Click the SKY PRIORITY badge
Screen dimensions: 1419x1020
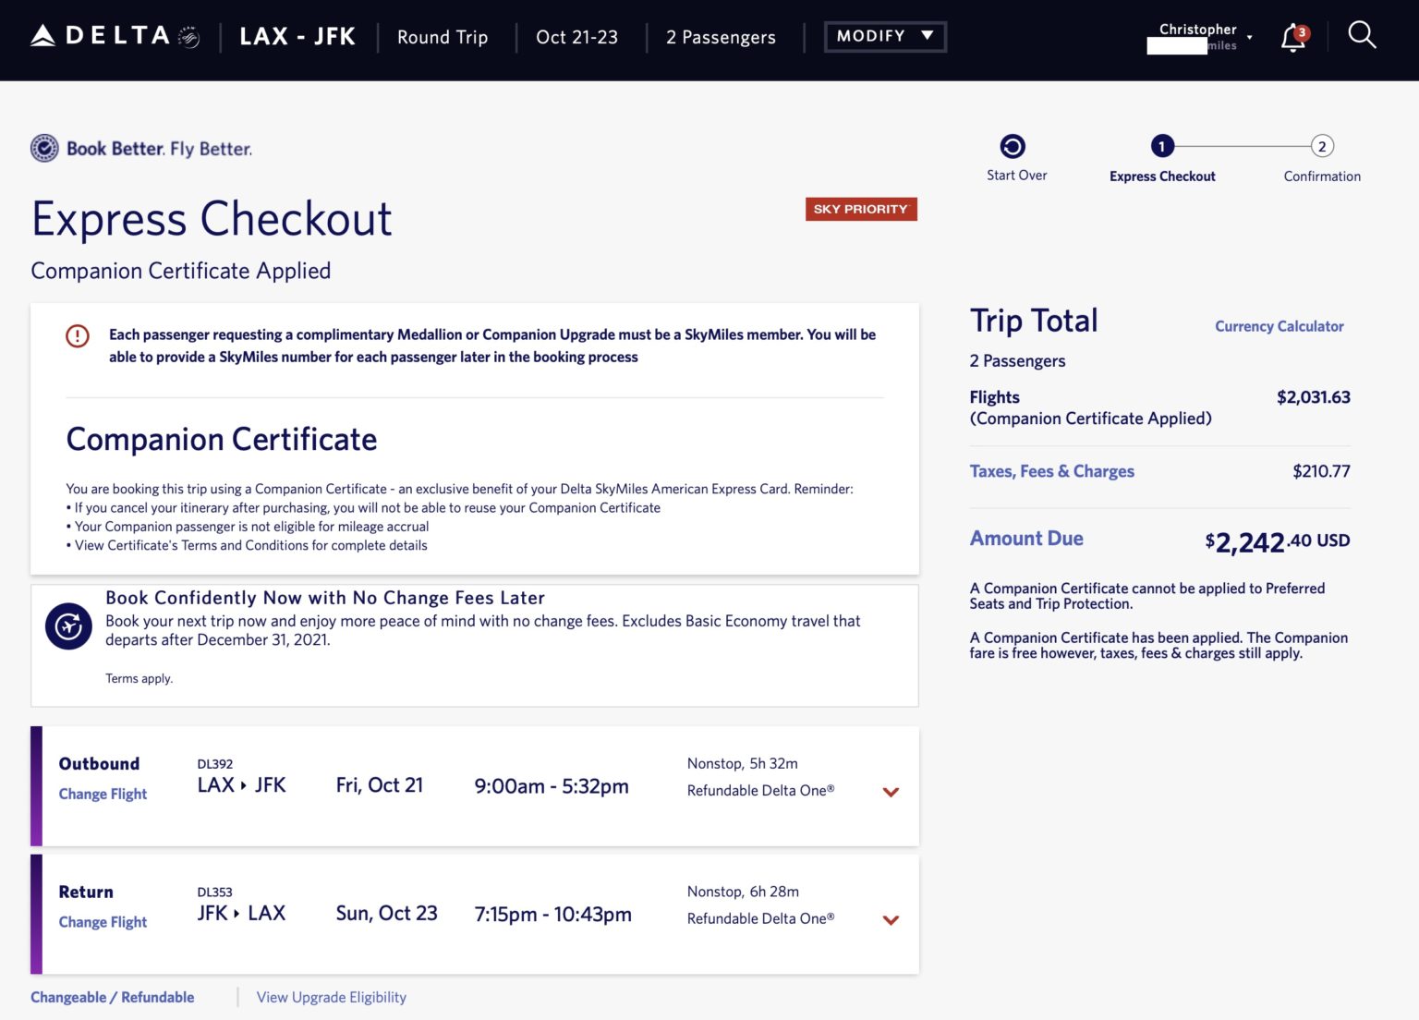click(x=860, y=209)
